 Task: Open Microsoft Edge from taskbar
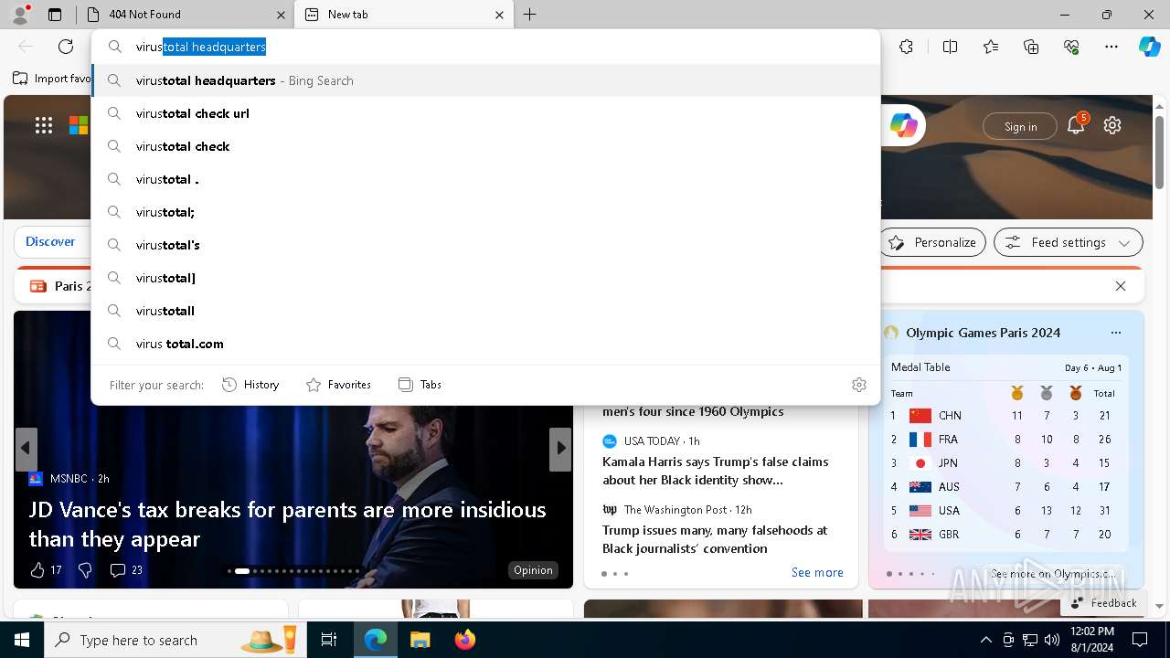[x=376, y=640]
